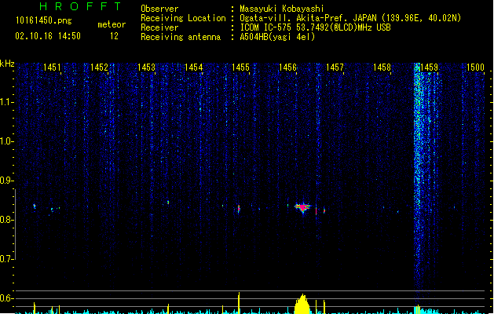Click the meteor echo just after 1455 tick
The image size is (494, 314).
[x=239, y=209]
